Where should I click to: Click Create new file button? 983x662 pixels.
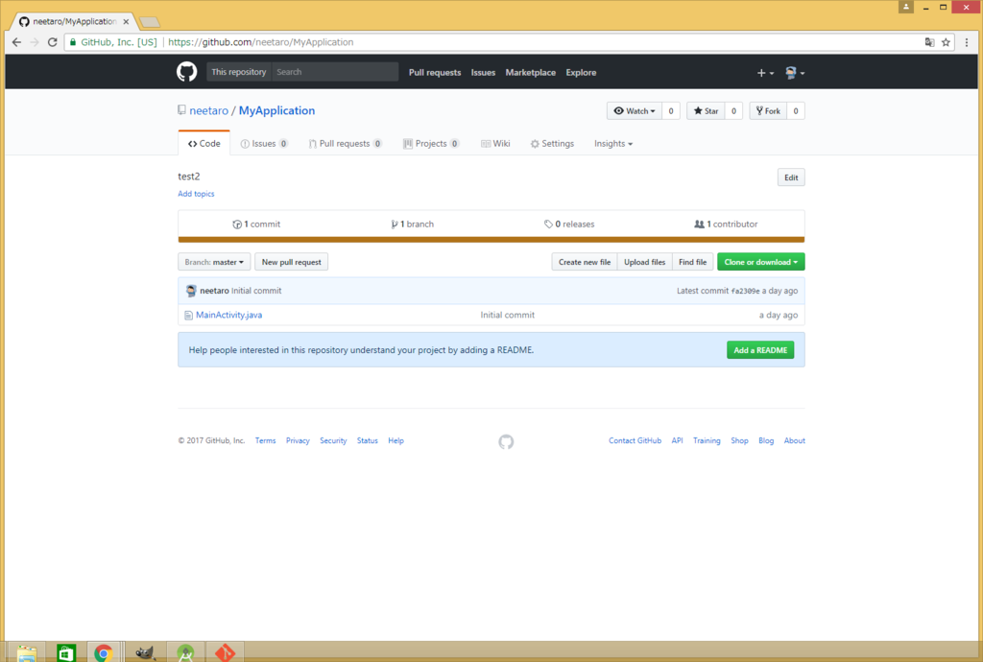tap(585, 262)
